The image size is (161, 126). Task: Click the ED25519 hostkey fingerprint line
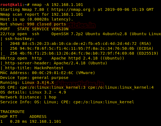point(84,53)
